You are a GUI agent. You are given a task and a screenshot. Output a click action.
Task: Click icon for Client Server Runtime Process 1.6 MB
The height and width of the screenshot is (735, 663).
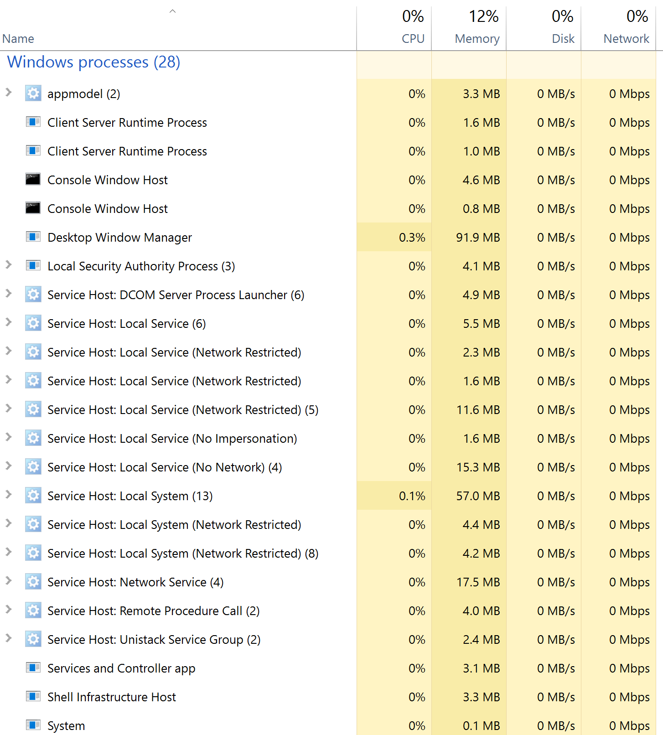[33, 122]
